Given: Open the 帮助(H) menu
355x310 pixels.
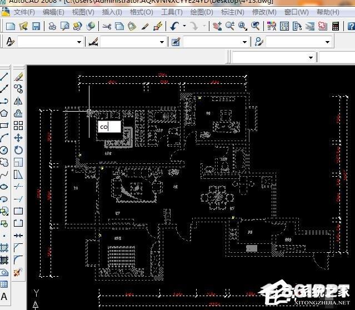Looking at the screenshot, I should coord(328,12).
